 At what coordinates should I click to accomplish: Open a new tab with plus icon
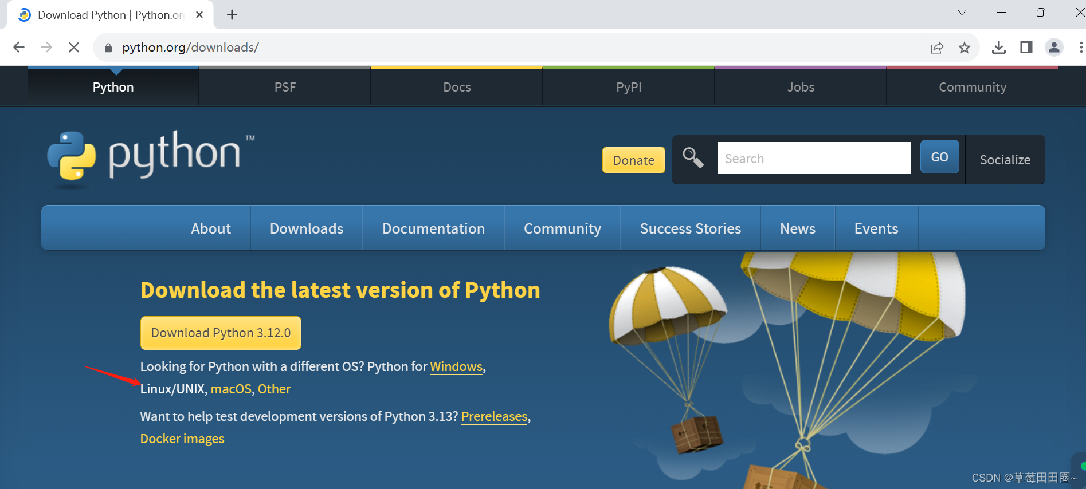pyautogui.click(x=232, y=15)
